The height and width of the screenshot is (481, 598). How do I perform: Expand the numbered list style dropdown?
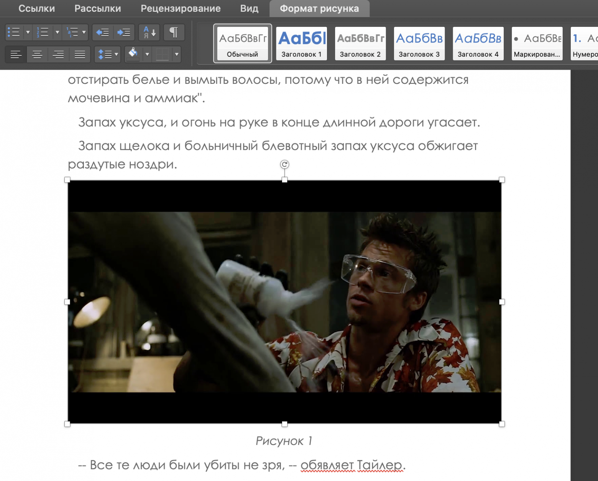(x=57, y=32)
